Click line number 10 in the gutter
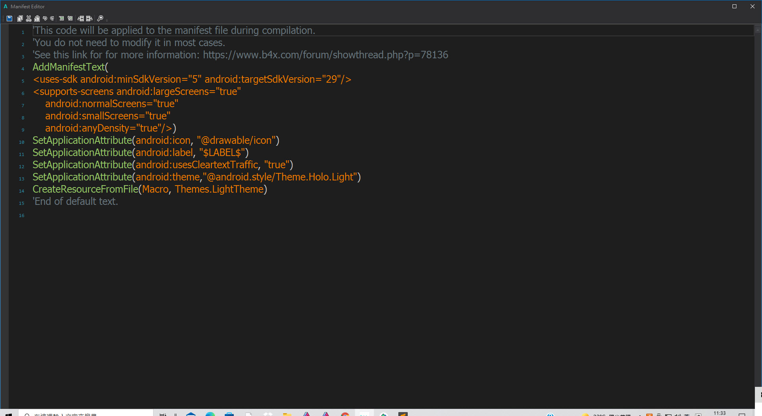The image size is (762, 416). (x=22, y=142)
